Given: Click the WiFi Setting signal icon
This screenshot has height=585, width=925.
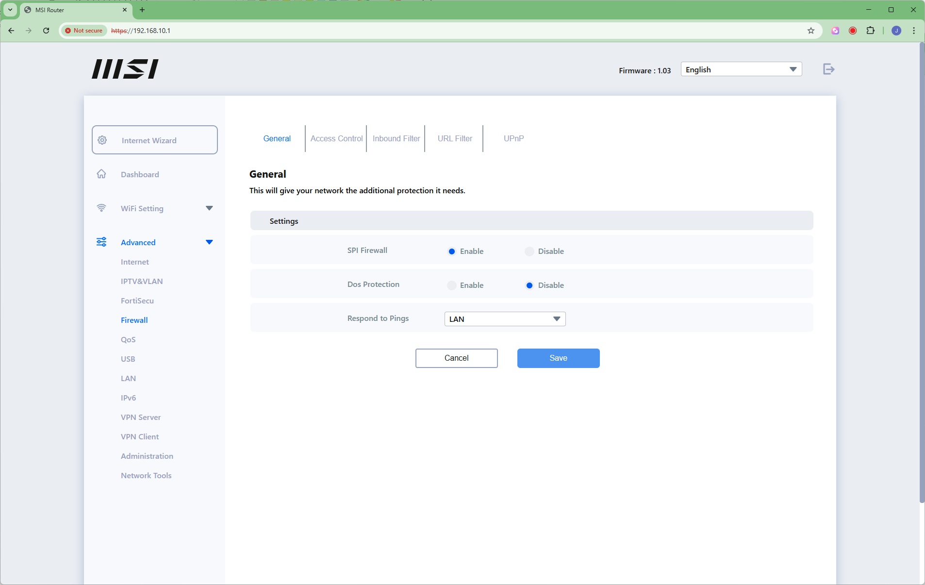Looking at the screenshot, I should (x=101, y=208).
